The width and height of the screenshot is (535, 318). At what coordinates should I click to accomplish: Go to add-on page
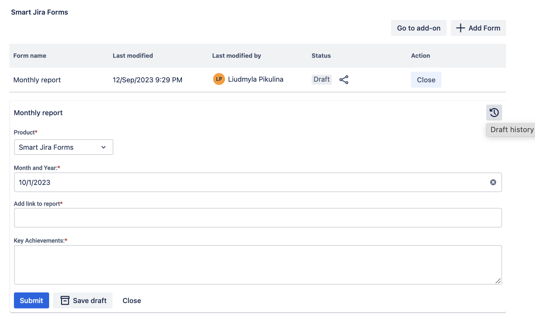(419, 28)
